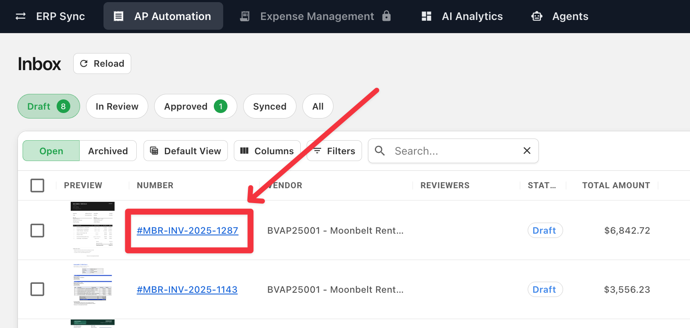
Task: Open invoice link #MBR-INV-2025-1143
Action: coord(187,289)
